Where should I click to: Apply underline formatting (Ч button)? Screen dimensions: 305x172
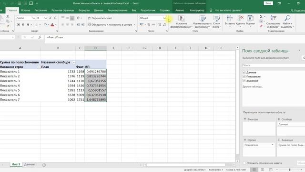[x=28, y=24]
